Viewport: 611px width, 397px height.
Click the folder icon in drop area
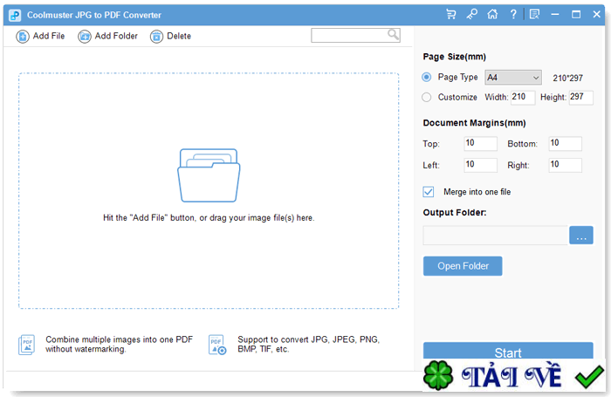(209, 175)
